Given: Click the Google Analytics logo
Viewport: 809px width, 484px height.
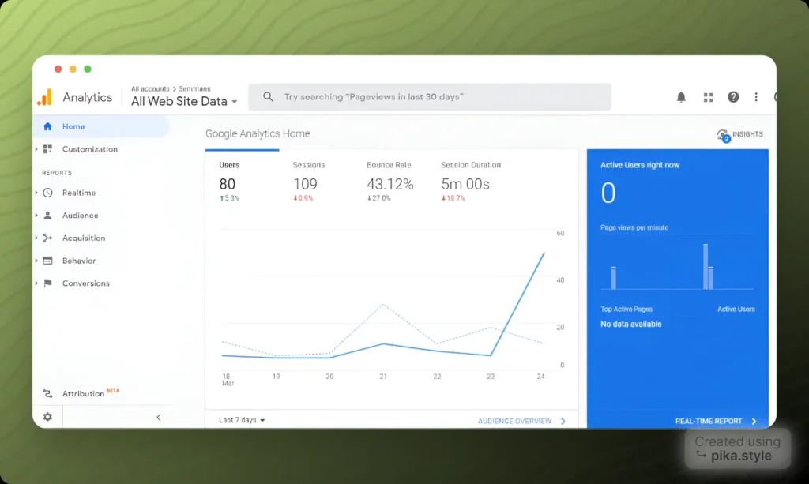Looking at the screenshot, I should coord(45,97).
